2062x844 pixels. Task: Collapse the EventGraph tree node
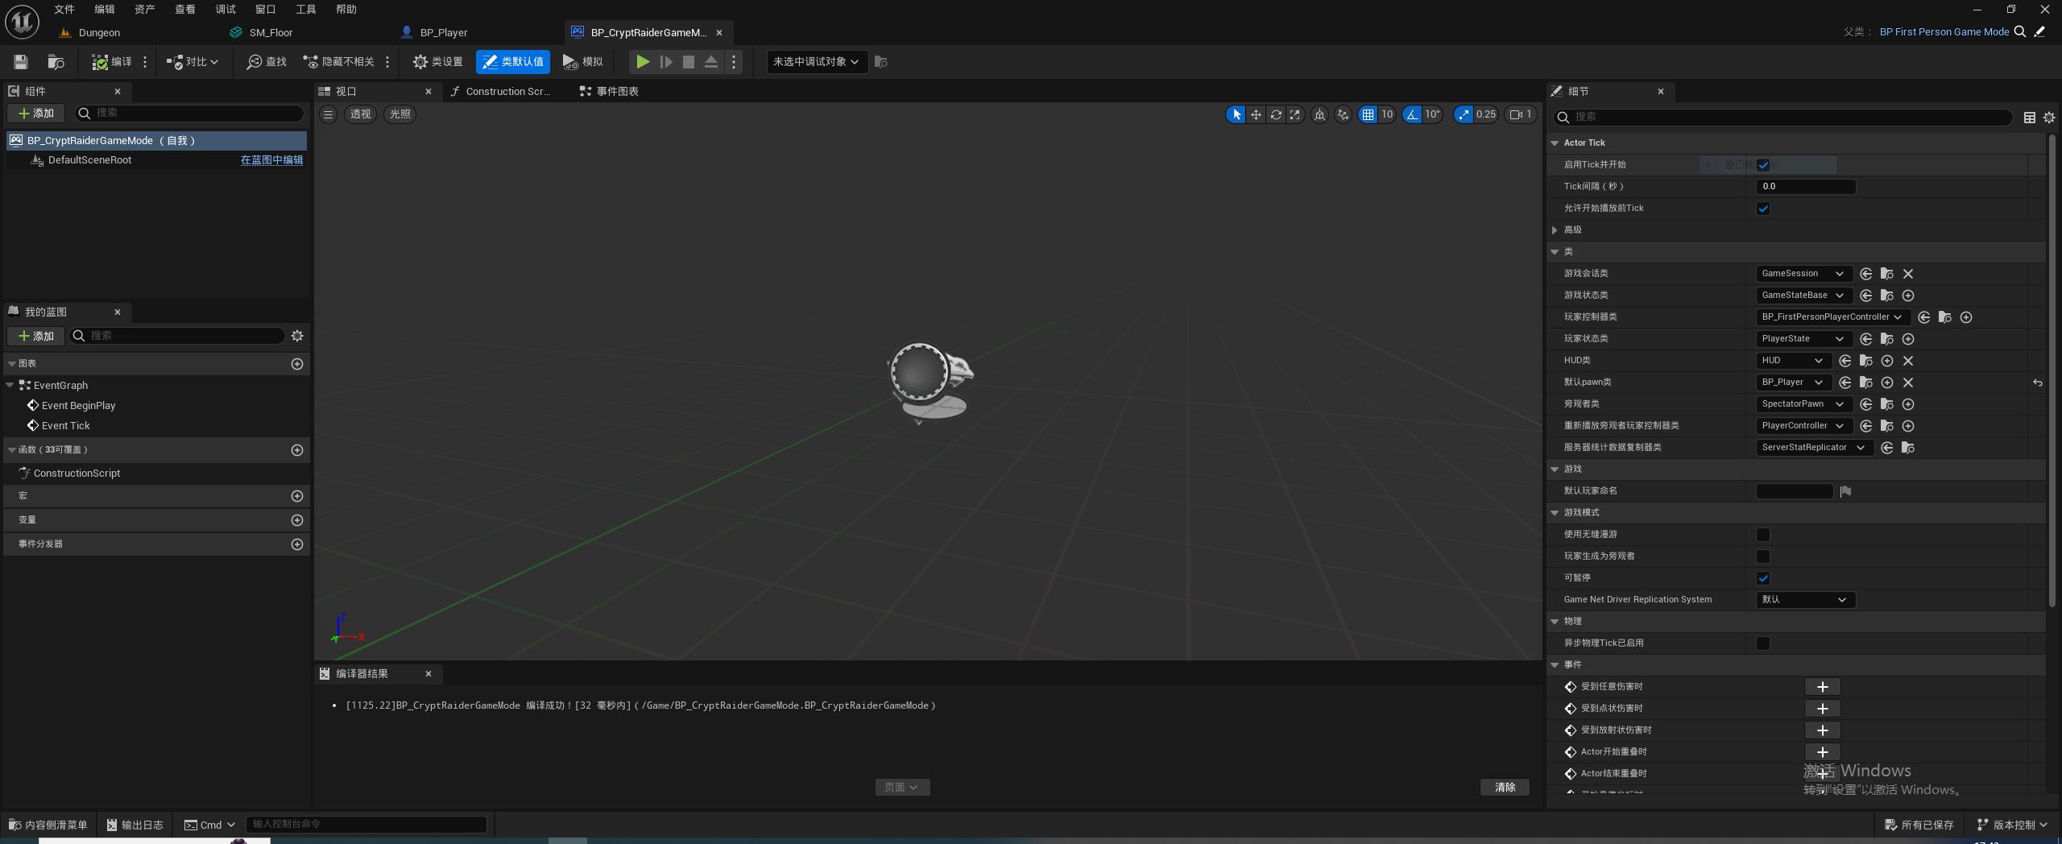pos(10,386)
